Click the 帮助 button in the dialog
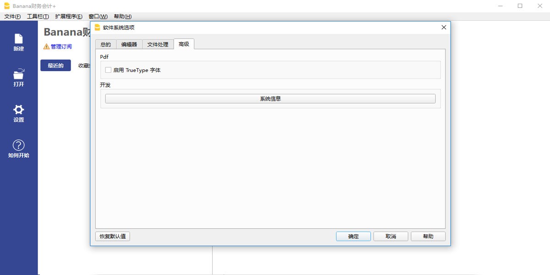 (428, 236)
